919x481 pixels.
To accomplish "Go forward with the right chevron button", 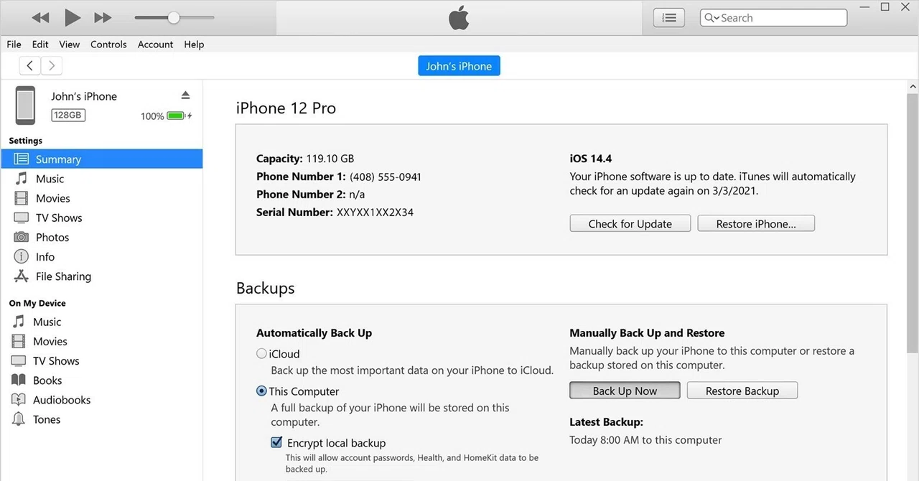I will pos(51,66).
